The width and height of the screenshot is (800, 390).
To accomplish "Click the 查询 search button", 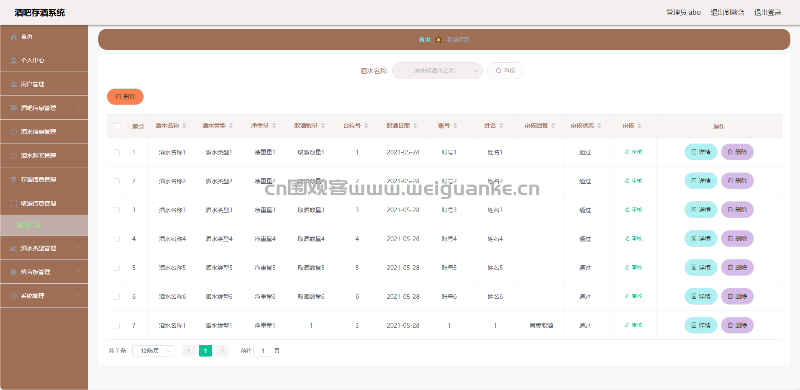I will click(x=505, y=71).
